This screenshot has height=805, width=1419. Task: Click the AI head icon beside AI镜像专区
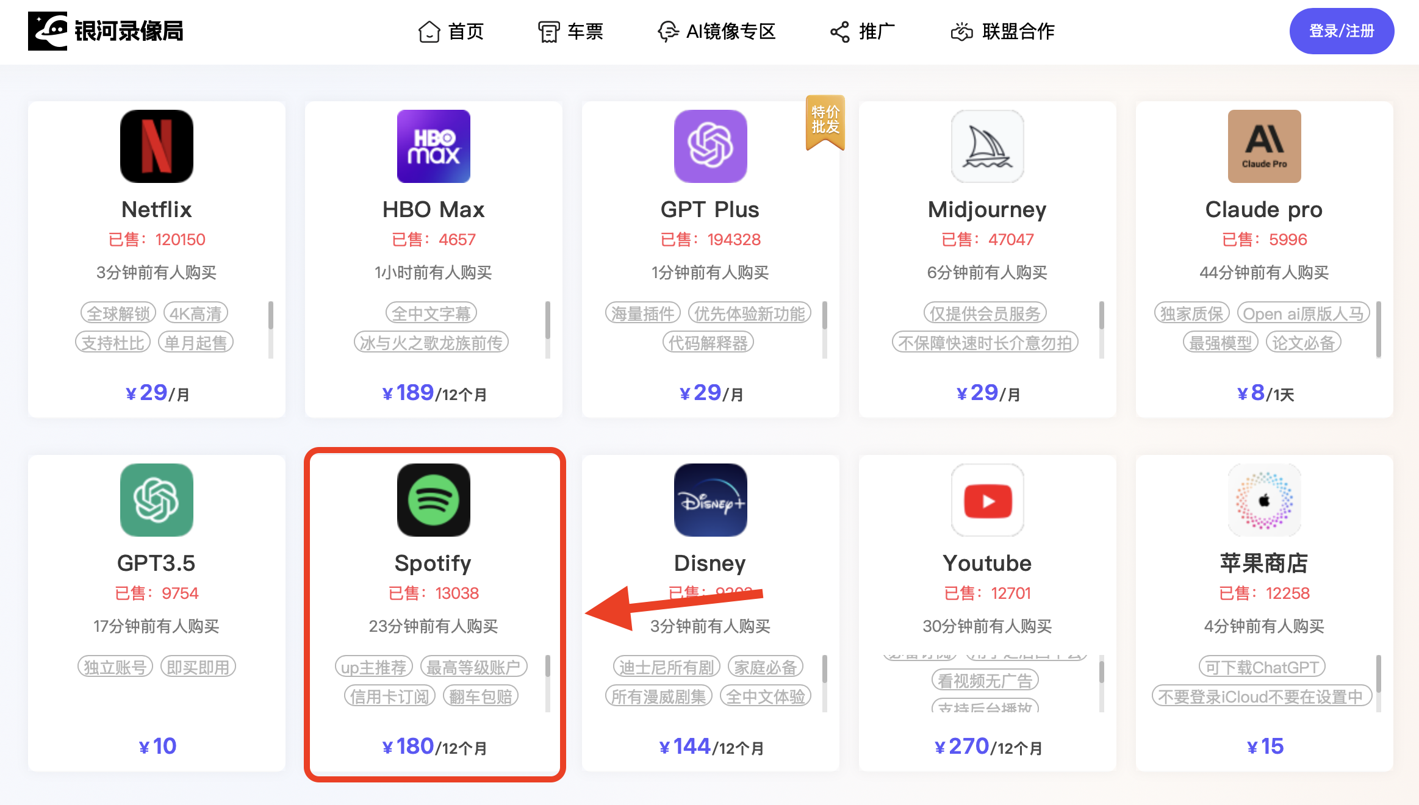coord(668,31)
